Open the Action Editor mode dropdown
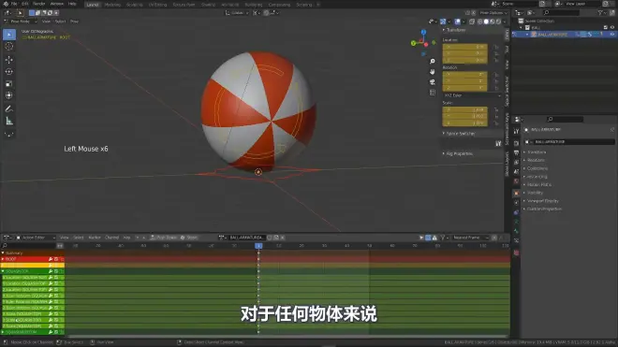618x347 pixels. point(36,238)
